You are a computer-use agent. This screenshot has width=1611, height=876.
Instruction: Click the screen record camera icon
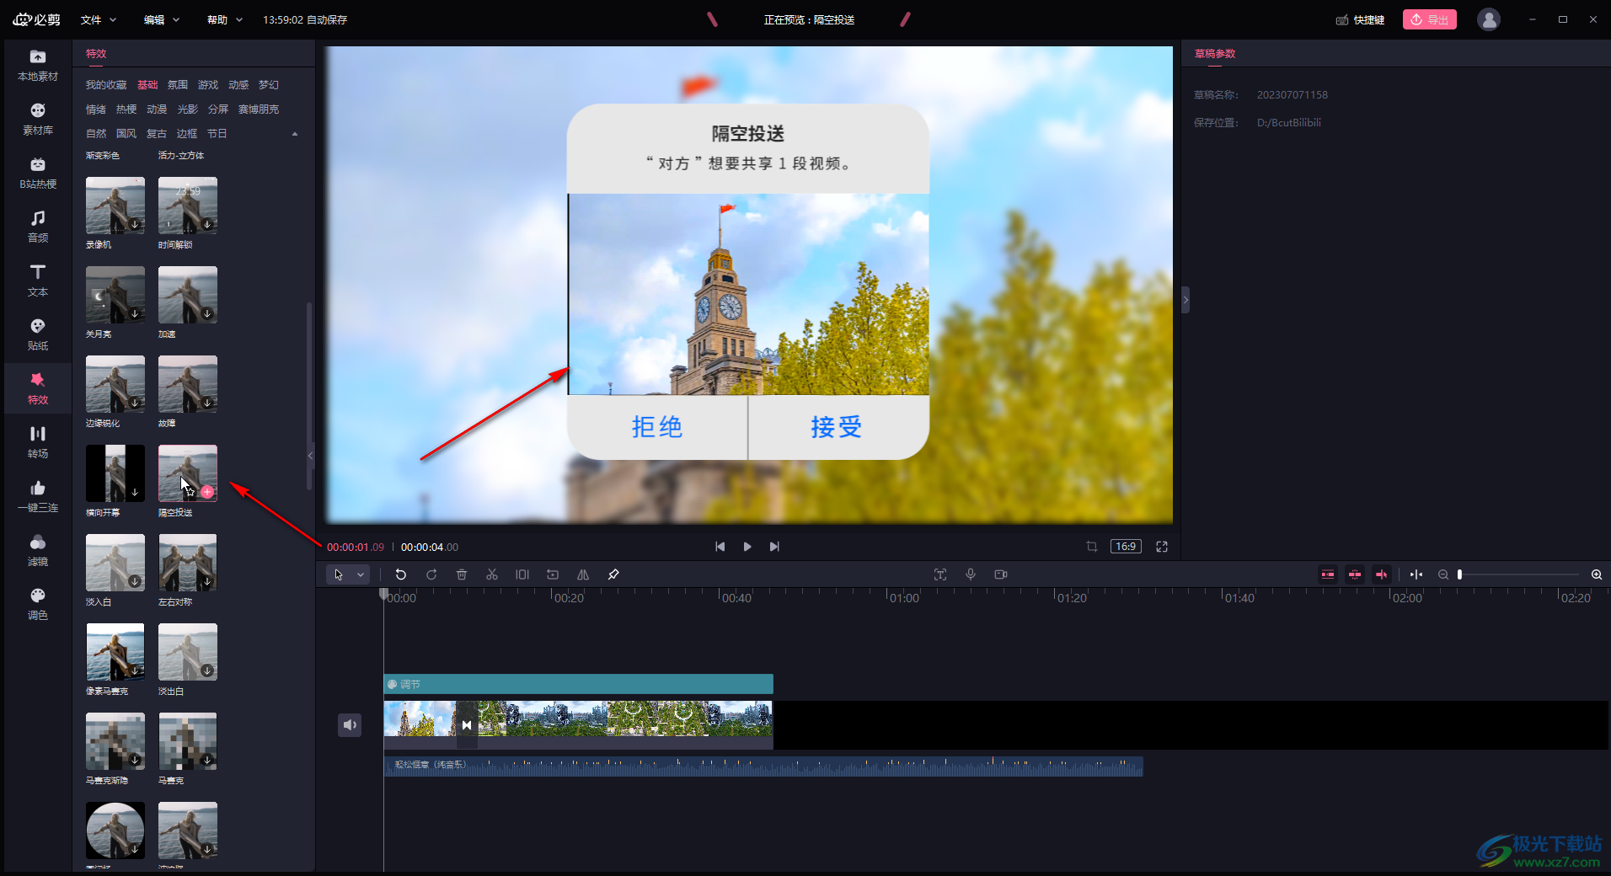coord(1001,574)
